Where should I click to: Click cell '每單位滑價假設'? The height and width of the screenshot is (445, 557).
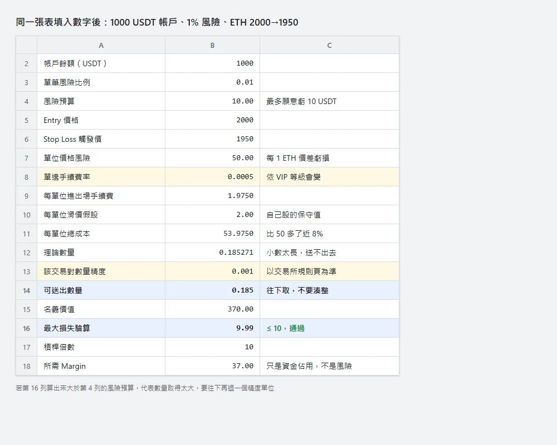pyautogui.click(x=101, y=215)
